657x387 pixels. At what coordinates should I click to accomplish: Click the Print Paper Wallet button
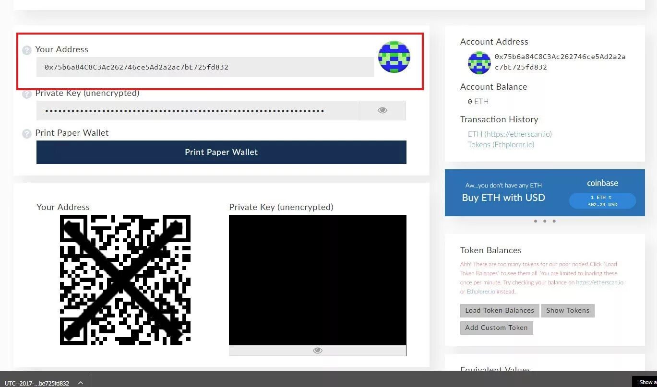click(x=221, y=152)
